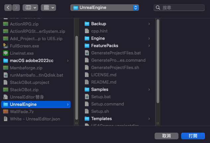Open the UnrealEngine path popup

pos(105,8)
